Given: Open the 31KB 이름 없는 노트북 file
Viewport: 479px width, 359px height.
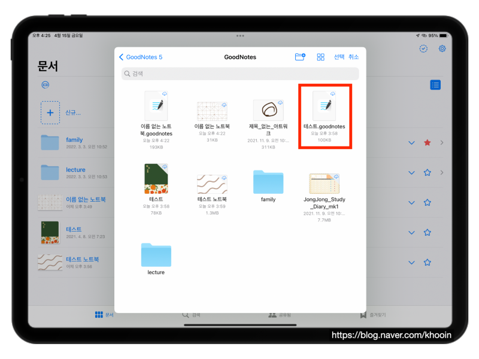Looking at the screenshot, I should tap(212, 122).
